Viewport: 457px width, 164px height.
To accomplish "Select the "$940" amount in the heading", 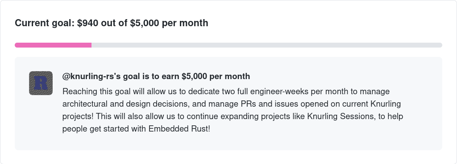I will (88, 23).
